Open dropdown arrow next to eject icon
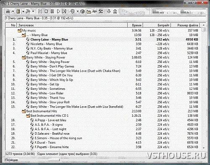This screenshot has width=210, height=165. click(13, 11)
